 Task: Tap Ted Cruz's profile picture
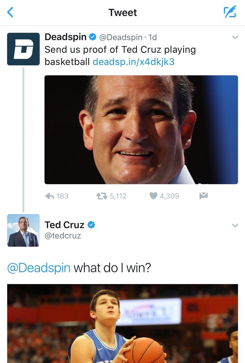[x=23, y=231]
